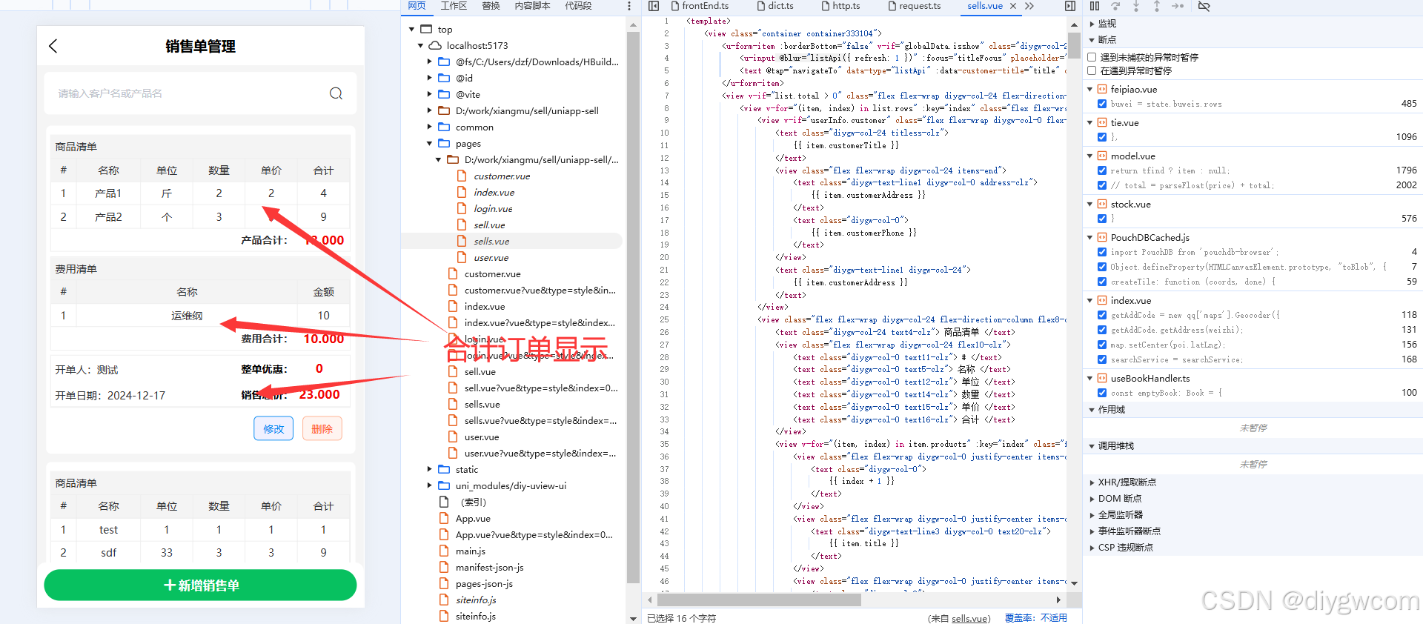Collapse the index.vue breakpoint group
This screenshot has width=1423, height=624.
point(1090,300)
